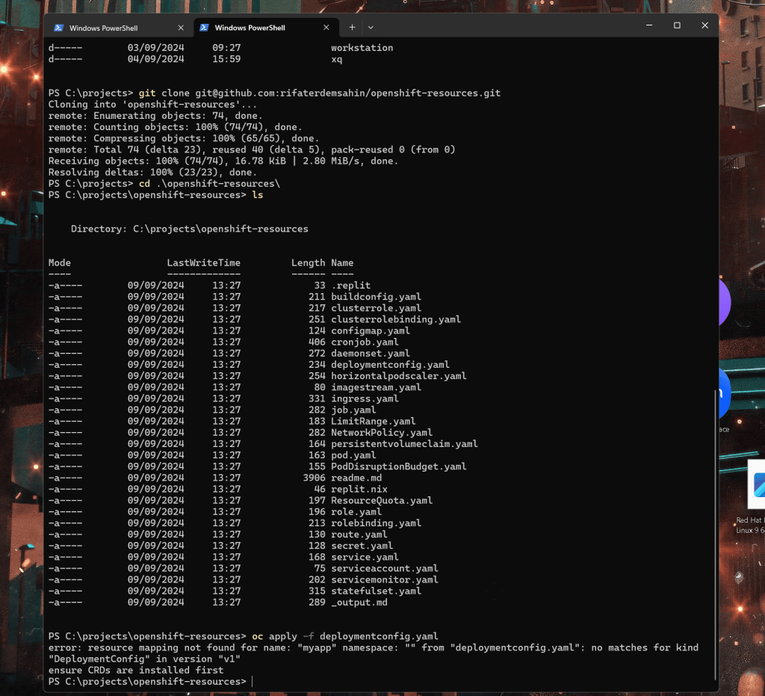Click the cd .\openshift-resources\ command
This screenshot has height=696, width=765.
click(x=209, y=183)
